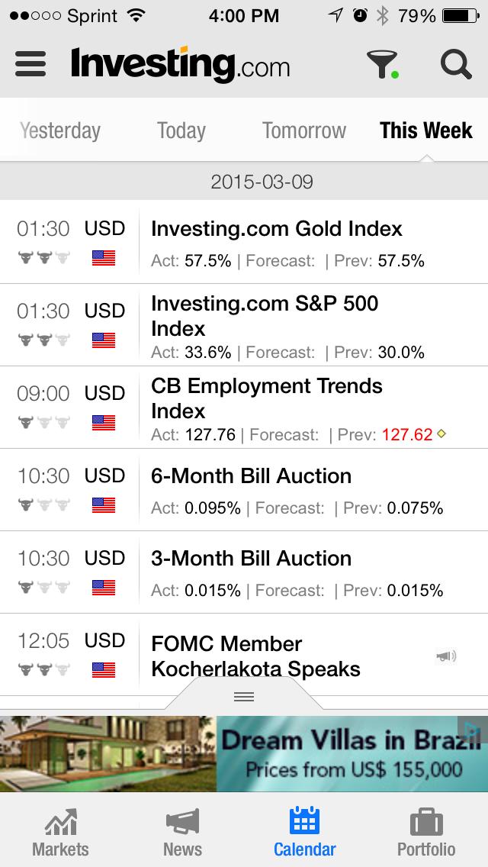Switch to the Today tab
Screen dimensions: 488x867
[181, 131]
